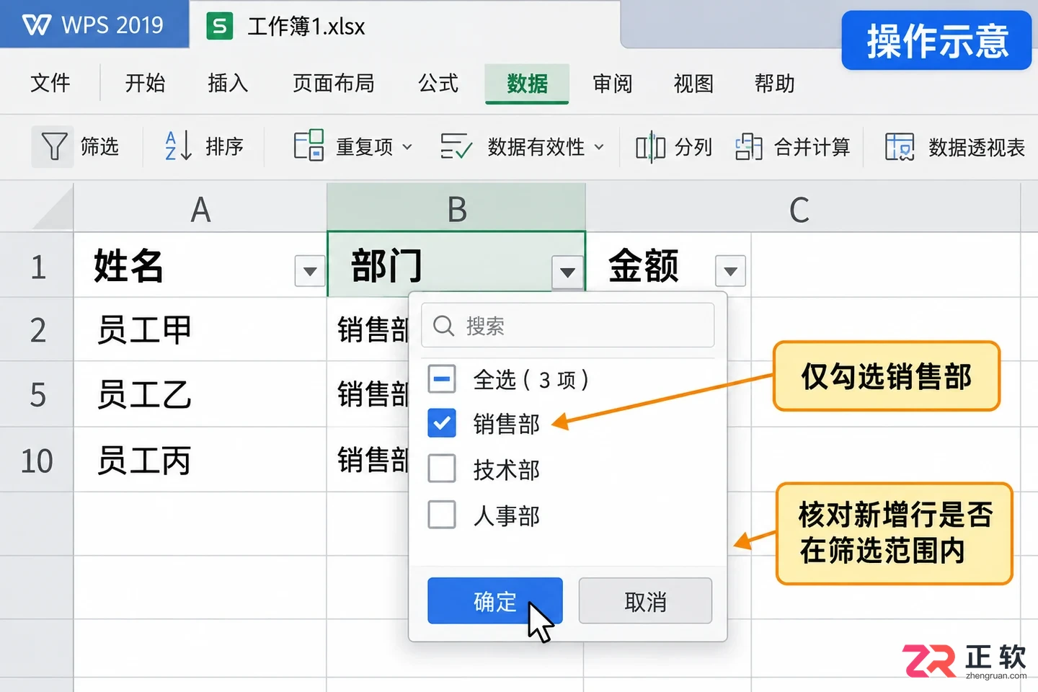Switch to the 工作簿1.xlsx document tab
This screenshot has width=1038, height=692.
point(404,25)
